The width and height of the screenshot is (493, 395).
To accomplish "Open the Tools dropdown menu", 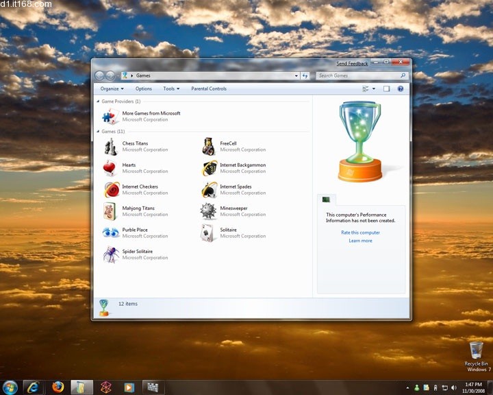I will click(x=171, y=89).
